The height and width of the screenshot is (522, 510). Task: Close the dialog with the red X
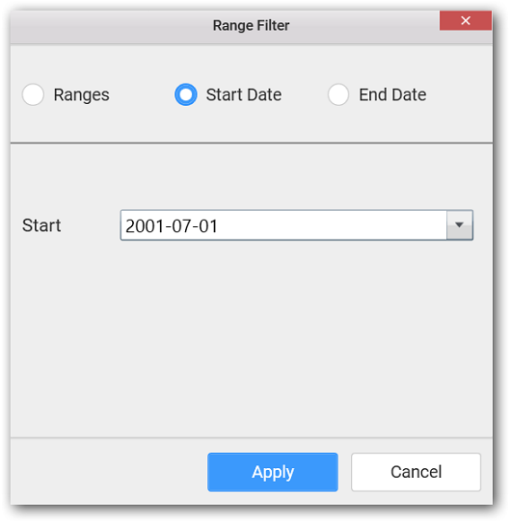466,20
